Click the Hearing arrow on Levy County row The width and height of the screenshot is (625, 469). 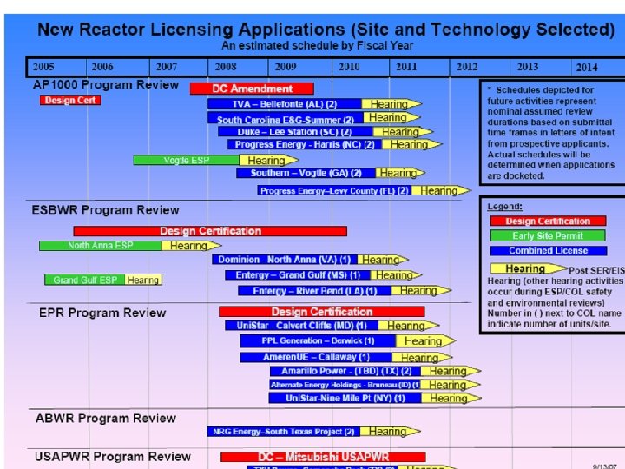pos(441,190)
